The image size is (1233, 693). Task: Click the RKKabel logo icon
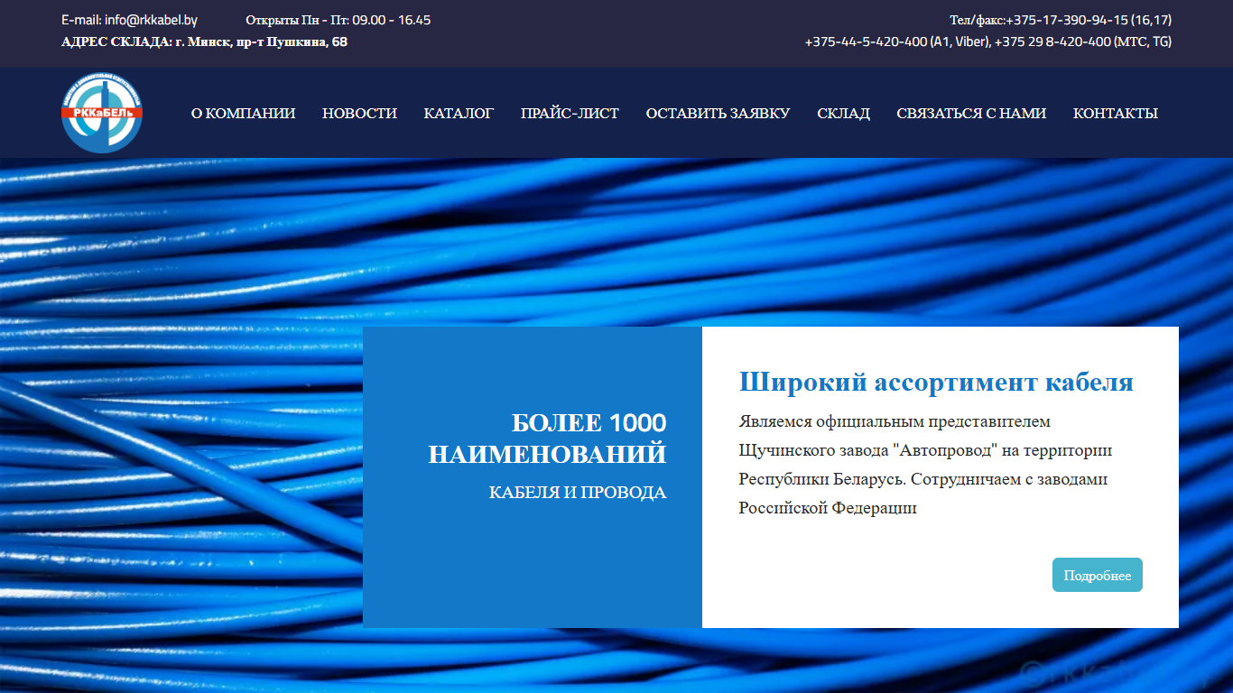pos(102,113)
